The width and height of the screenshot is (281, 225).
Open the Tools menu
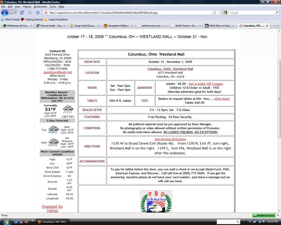click(x=53, y=7)
